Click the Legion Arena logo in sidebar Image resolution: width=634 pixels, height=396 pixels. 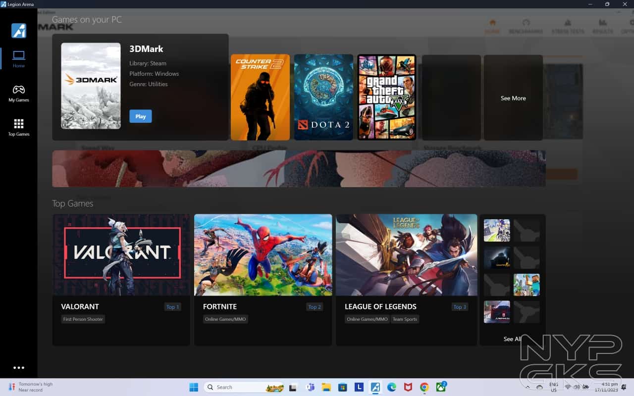pyautogui.click(x=19, y=31)
